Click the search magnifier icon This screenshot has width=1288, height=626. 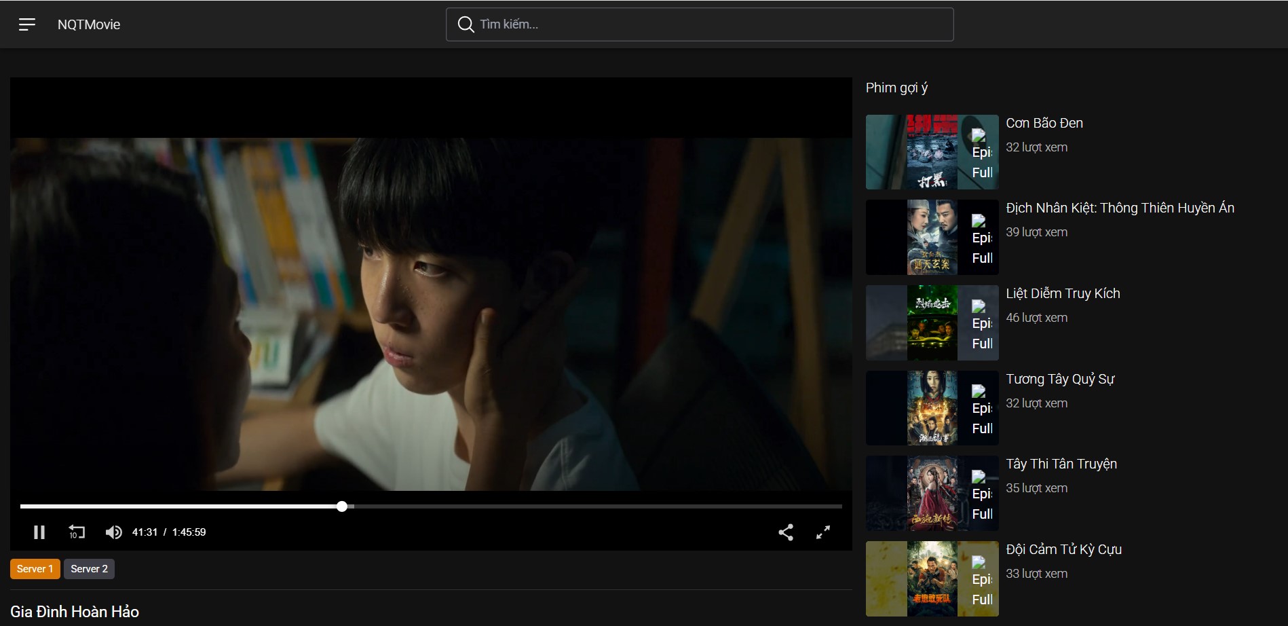[x=466, y=24]
